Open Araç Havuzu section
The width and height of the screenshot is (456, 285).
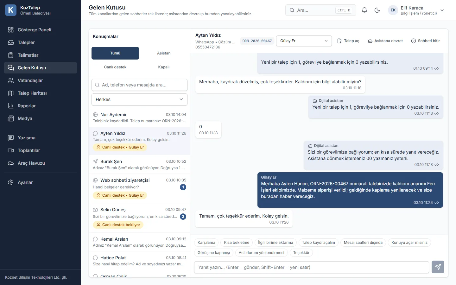[x=41, y=163]
